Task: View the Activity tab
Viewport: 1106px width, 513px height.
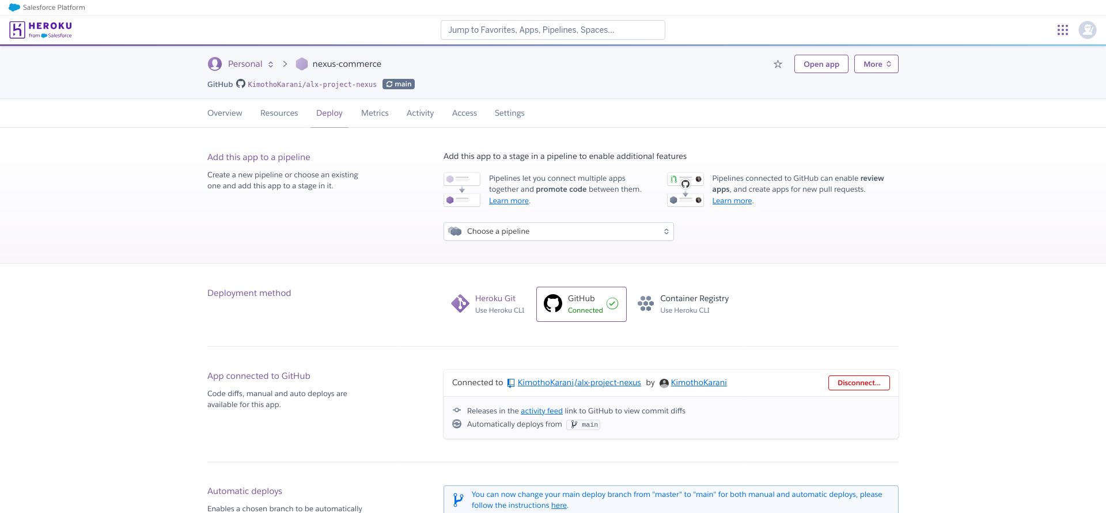Action: coord(421,113)
